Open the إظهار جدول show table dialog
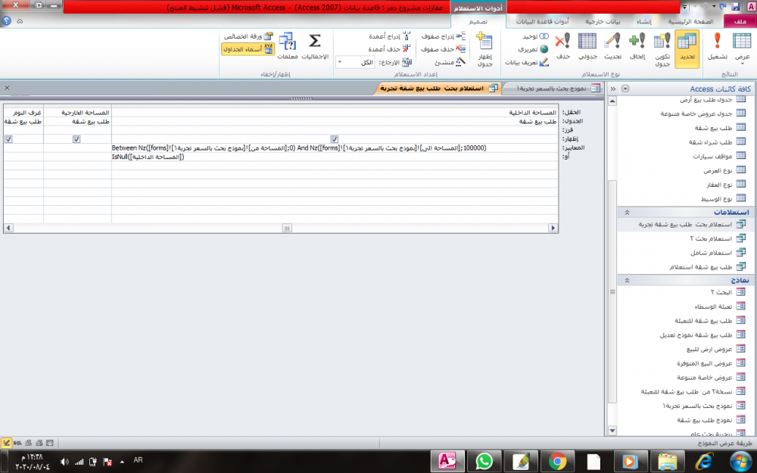 (484, 49)
